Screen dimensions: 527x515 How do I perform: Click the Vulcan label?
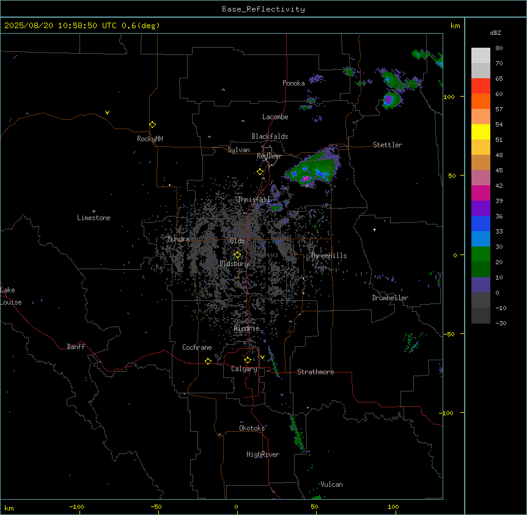pyautogui.click(x=331, y=484)
